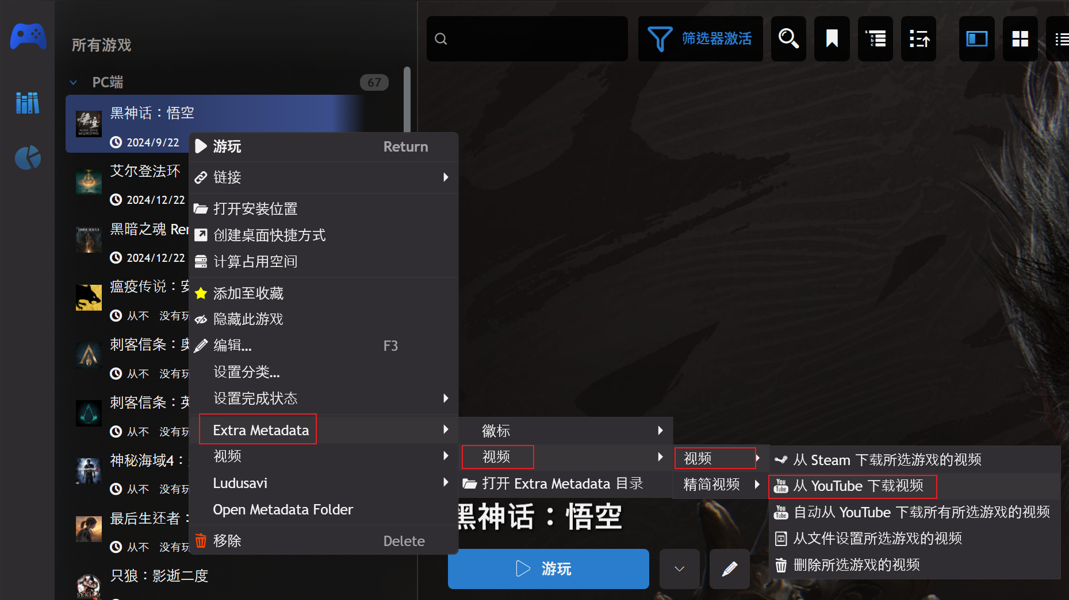Choose 打开 Extra Metadata 目录 entry
This screenshot has height=600, width=1069.
pyautogui.click(x=566, y=483)
